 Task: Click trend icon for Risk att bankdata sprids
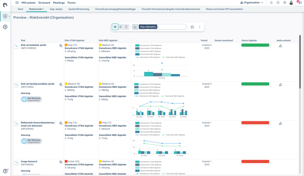tap(16, 46)
